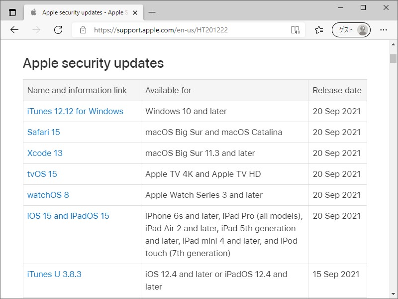Image resolution: width=398 pixels, height=299 pixels.
Task: Click the browser back arrow
Action: pyautogui.click(x=14, y=30)
